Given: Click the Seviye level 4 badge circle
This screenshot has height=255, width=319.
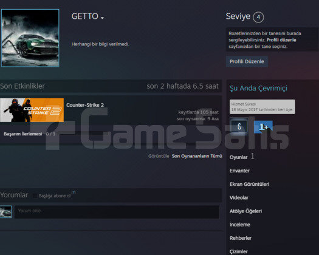Looking at the screenshot, I should [258, 17].
